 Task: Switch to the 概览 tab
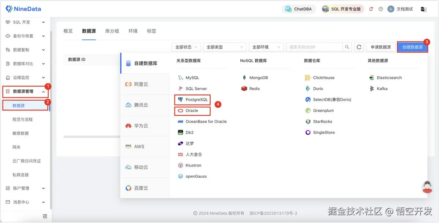pos(68,31)
